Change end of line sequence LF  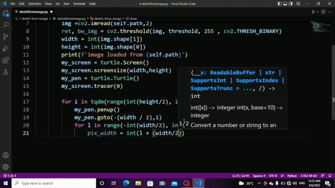pyautogui.click(x=282, y=176)
